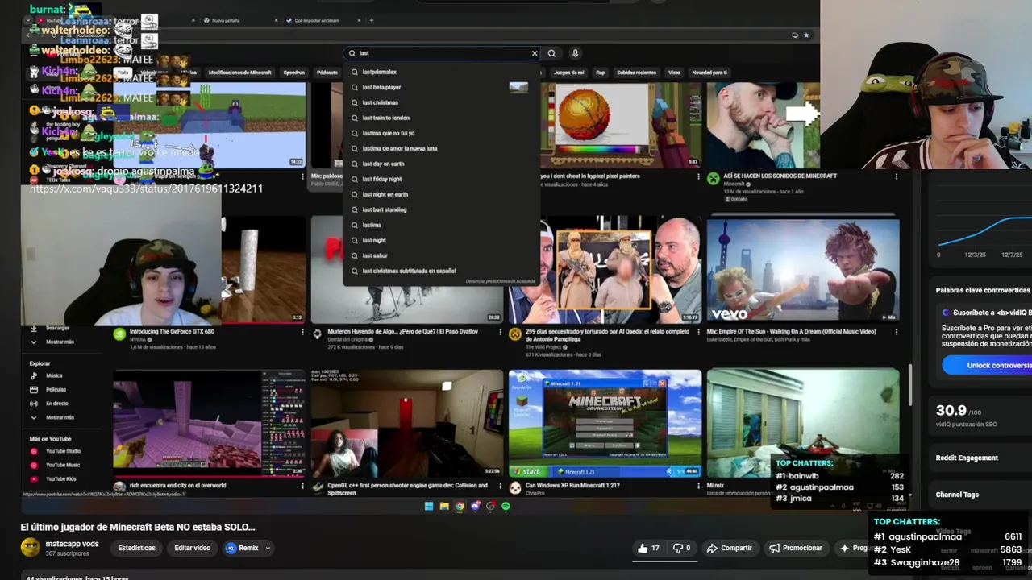Screen dimensions: 1032x580
Task: Pick suggestion "last beta player"
Action: pos(381,87)
